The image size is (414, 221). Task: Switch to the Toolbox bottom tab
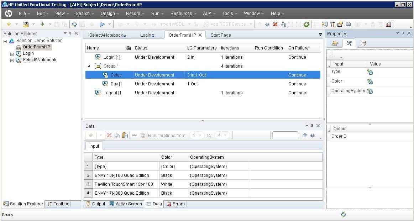click(x=58, y=204)
